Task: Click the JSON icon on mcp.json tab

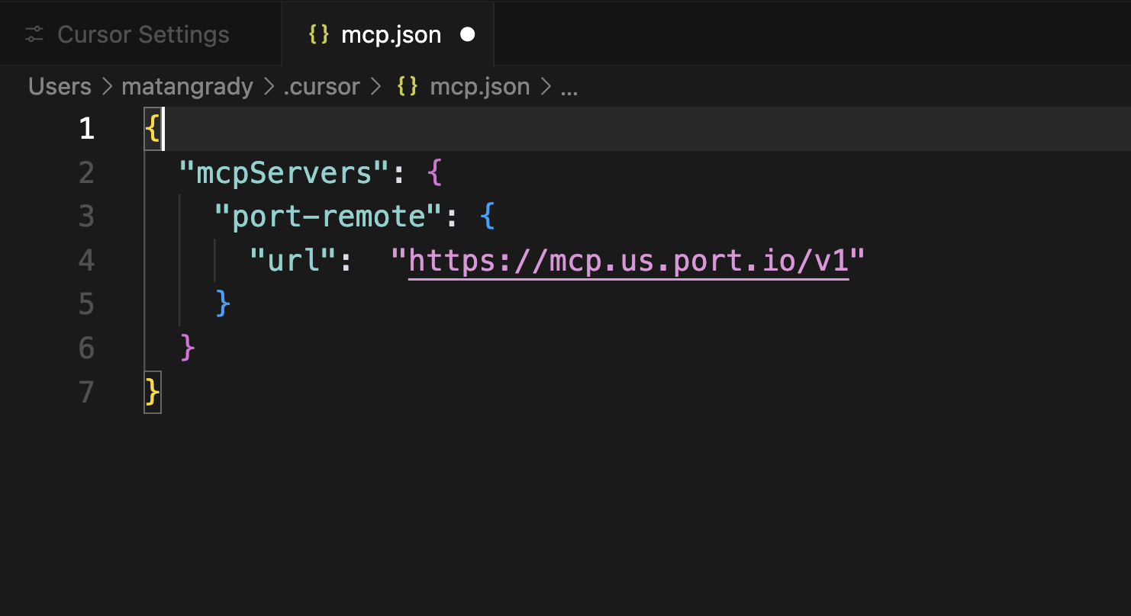Action: point(318,34)
